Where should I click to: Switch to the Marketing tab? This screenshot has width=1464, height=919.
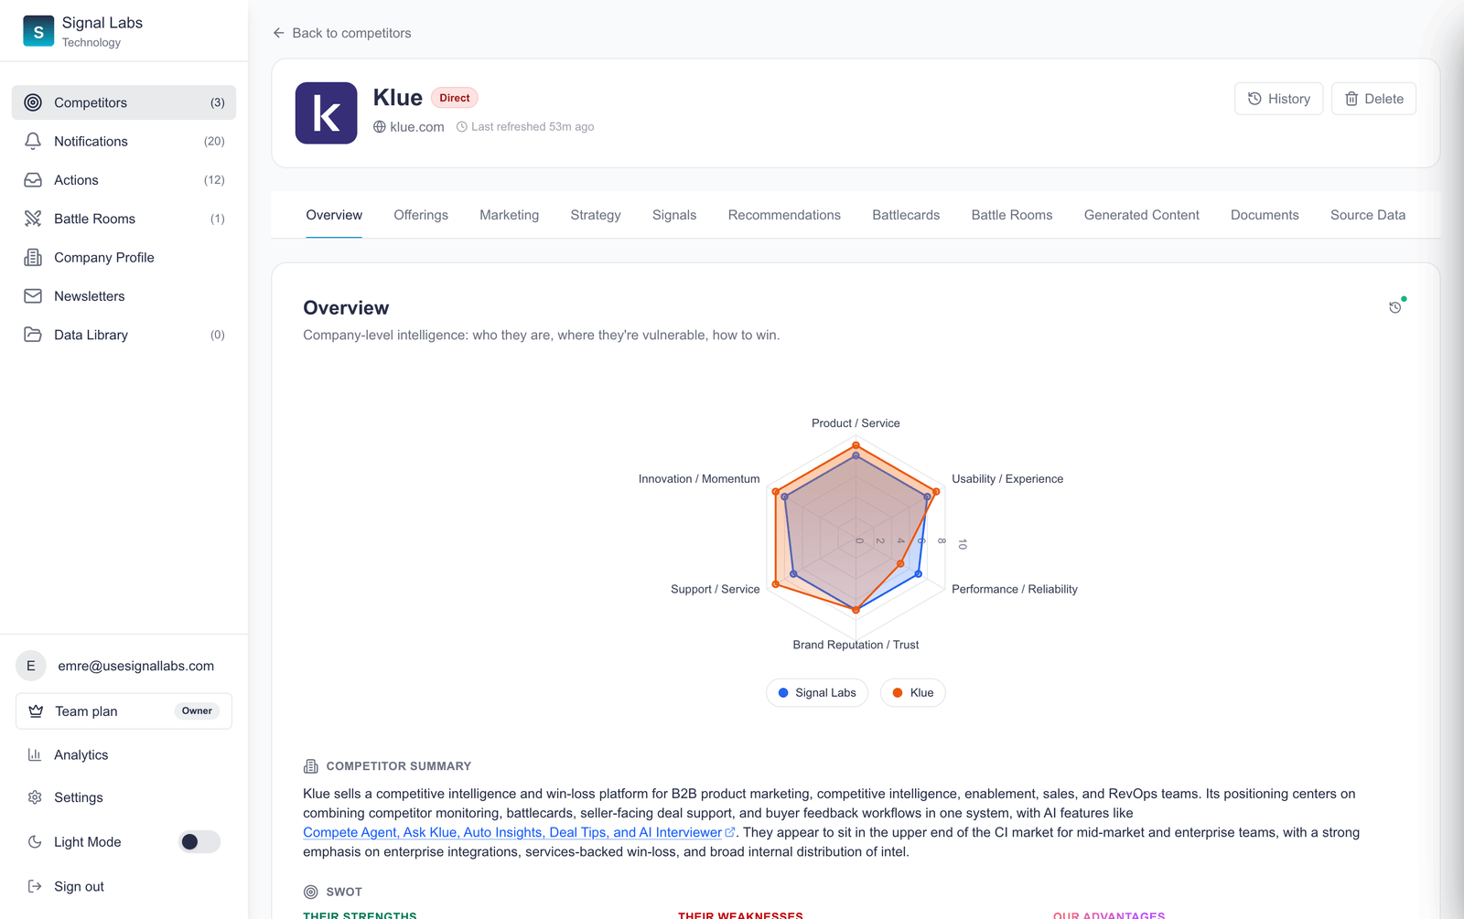tap(510, 215)
